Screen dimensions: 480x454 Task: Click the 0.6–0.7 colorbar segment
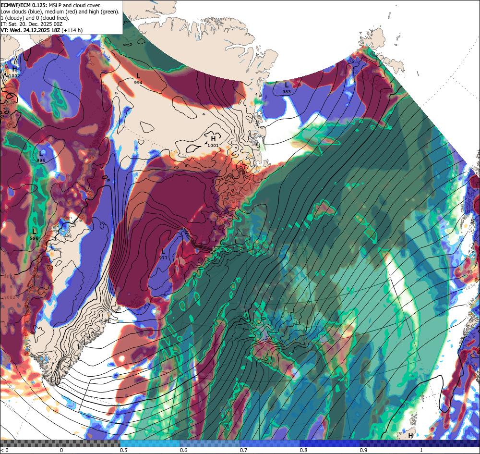(210, 443)
